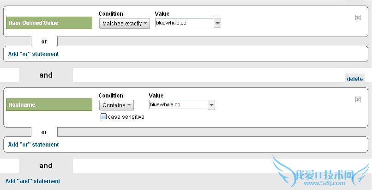Add "or" statement under Hostname
The width and height of the screenshot is (372, 190).
click(x=34, y=144)
